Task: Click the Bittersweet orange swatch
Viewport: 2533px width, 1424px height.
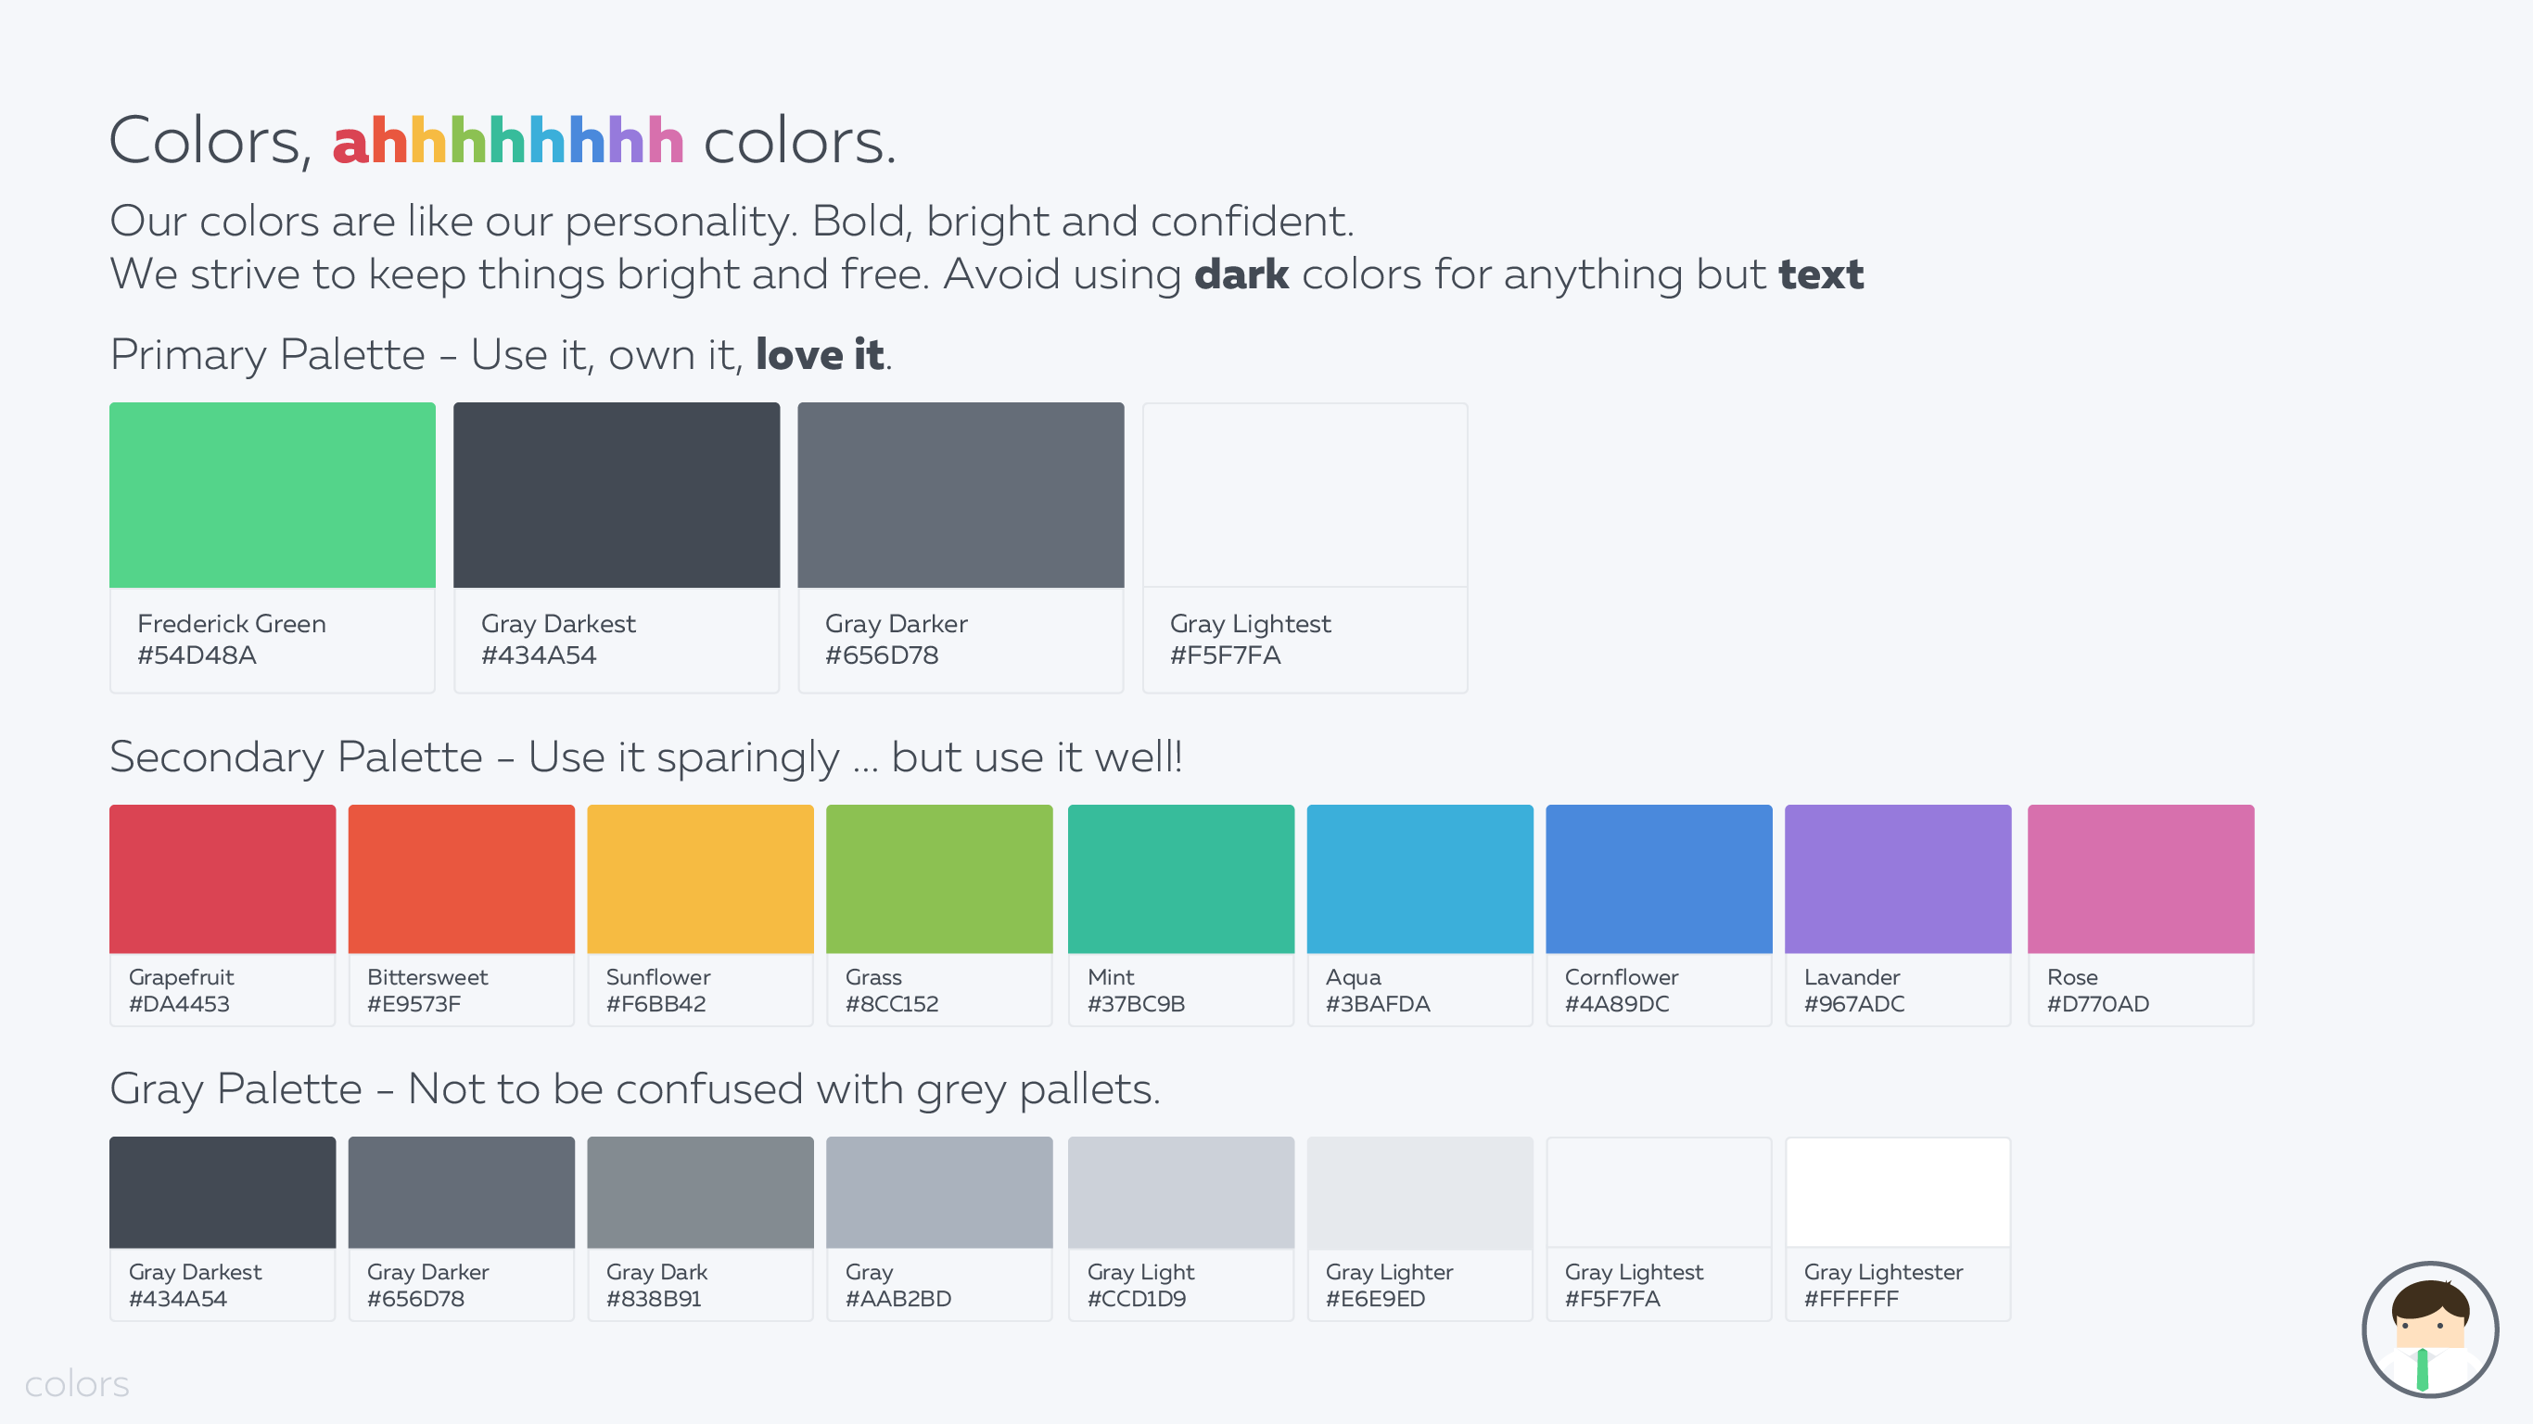Action: [x=461, y=879]
